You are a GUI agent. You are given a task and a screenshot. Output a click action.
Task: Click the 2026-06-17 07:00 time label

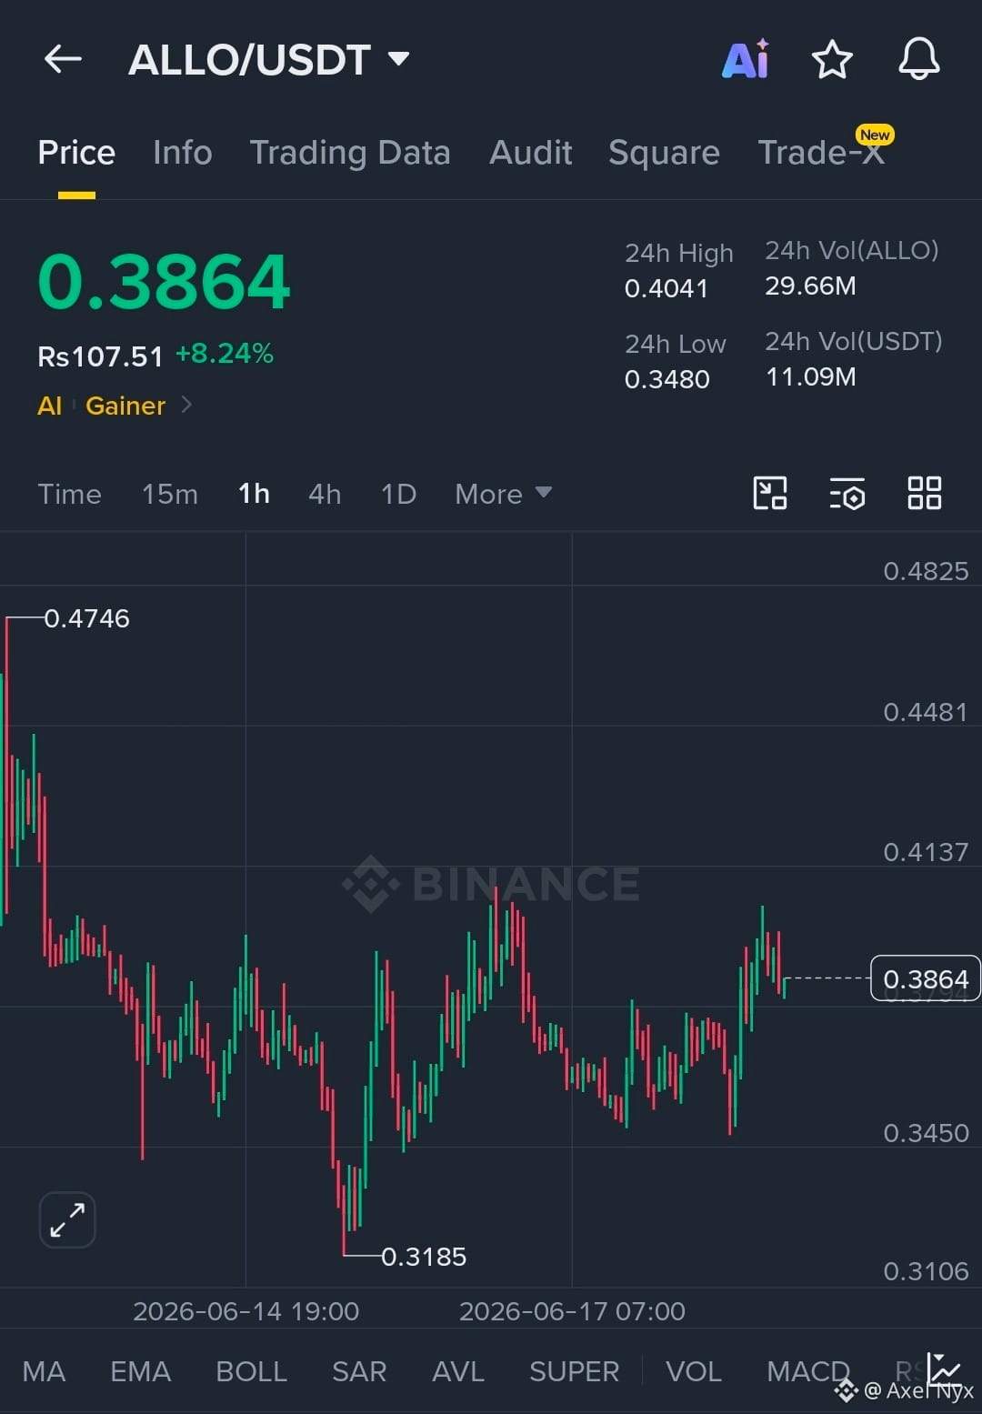572,1311
